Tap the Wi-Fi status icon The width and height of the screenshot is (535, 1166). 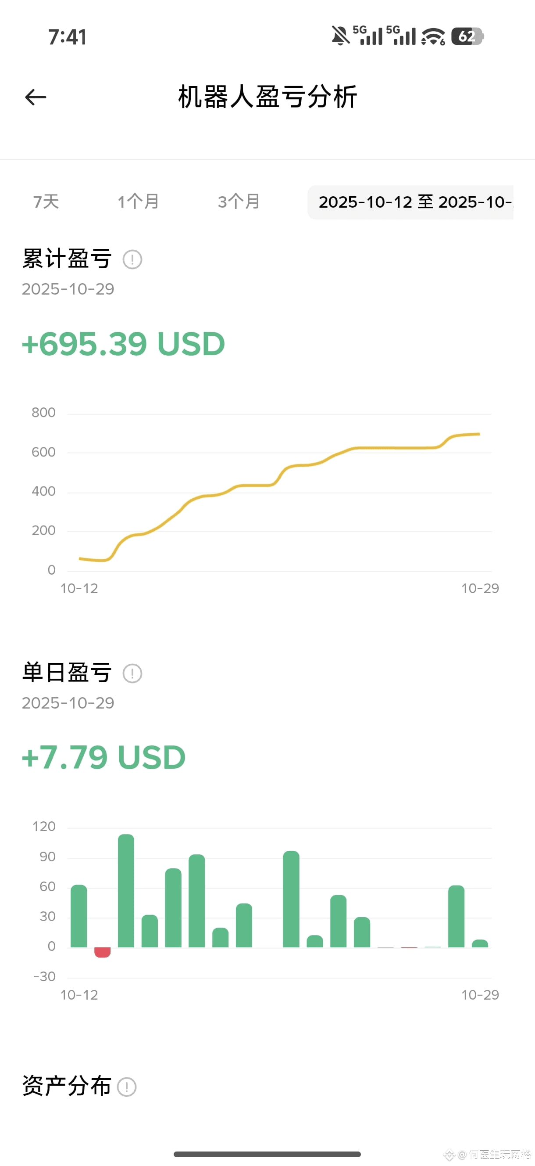[433, 36]
